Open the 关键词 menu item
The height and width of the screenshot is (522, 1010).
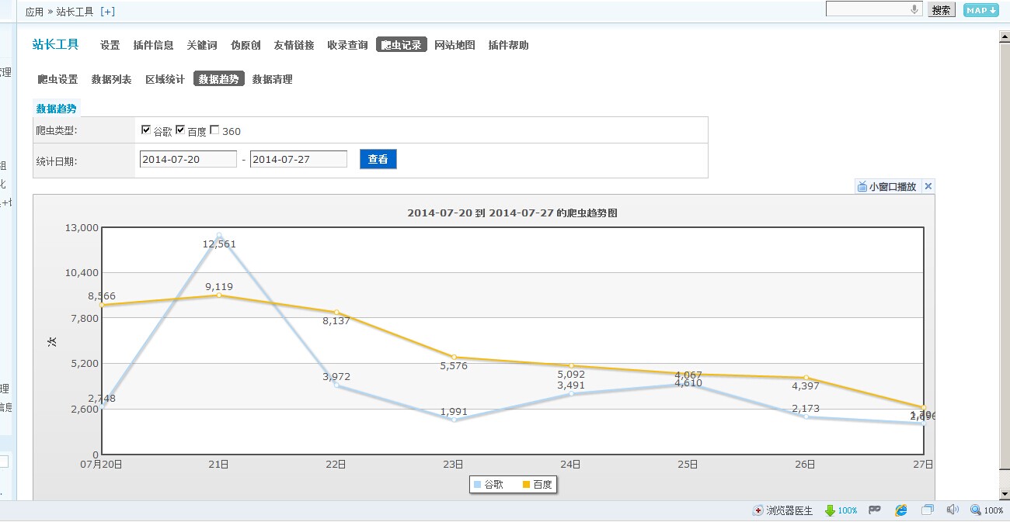202,45
